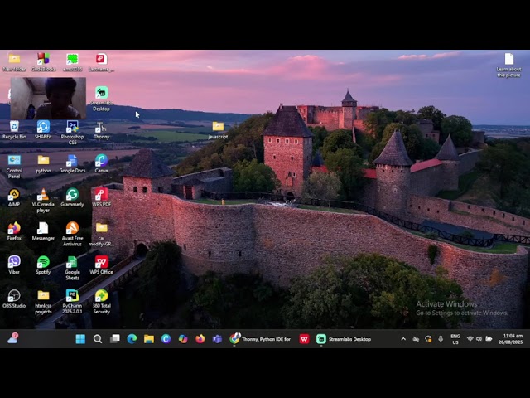Select the Thonny desktop shortcut
Image resolution: width=530 pixels, height=398 pixels.
tap(101, 129)
